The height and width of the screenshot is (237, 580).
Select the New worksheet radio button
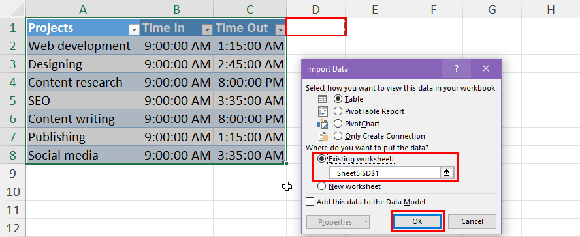pyautogui.click(x=322, y=186)
